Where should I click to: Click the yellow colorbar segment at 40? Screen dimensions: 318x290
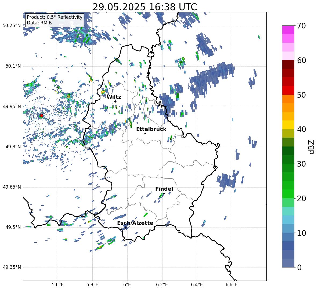(x=288, y=125)
